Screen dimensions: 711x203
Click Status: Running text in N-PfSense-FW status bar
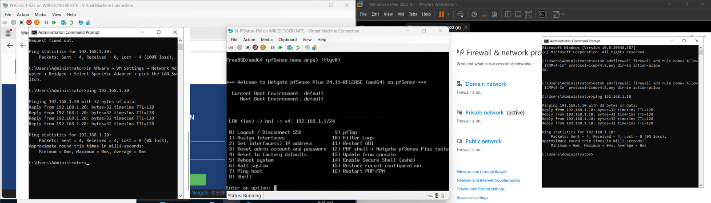point(244,195)
